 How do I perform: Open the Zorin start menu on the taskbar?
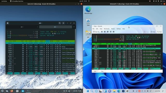click(x=2, y=91)
